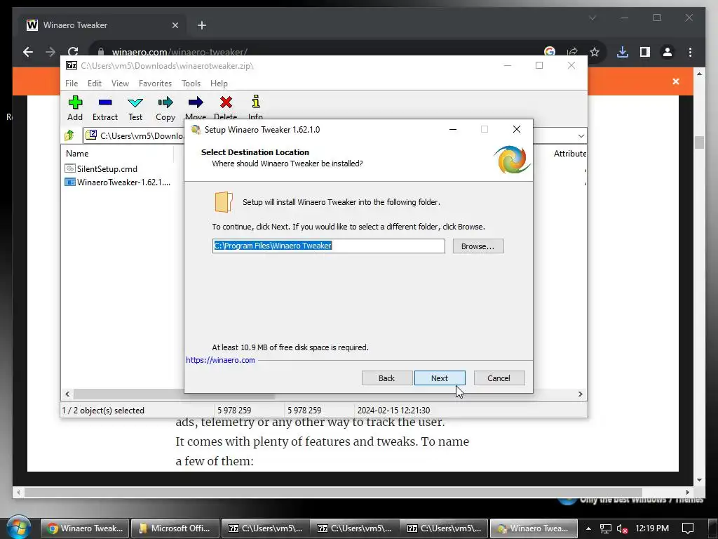Viewport: 718px width, 539px height.
Task: Open the Tools menu in 7-Zip
Action: pyautogui.click(x=191, y=84)
